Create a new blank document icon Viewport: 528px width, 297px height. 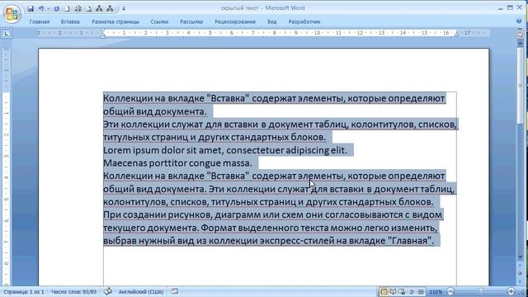coord(67,9)
